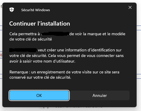
Task: Confirm the installation with the OK button
Action: [39, 95]
